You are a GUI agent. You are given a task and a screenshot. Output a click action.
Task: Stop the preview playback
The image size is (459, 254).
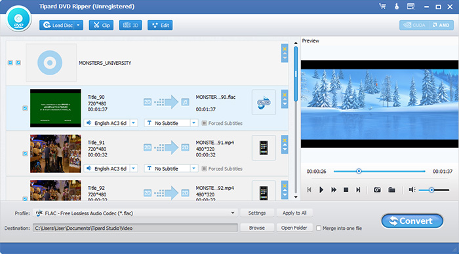346,190
